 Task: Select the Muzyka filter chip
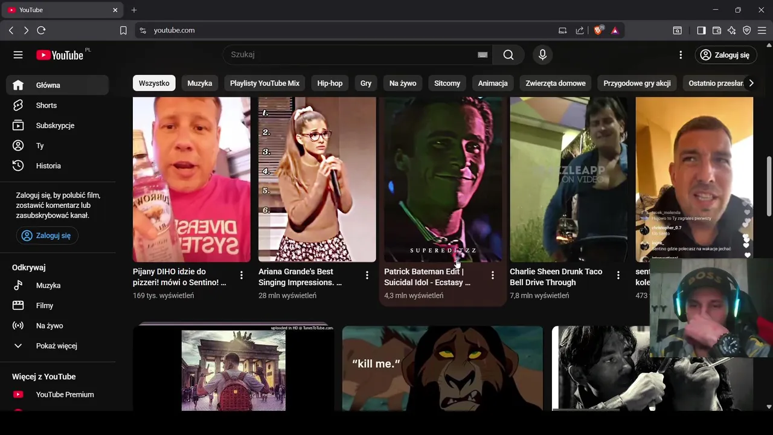click(x=200, y=83)
